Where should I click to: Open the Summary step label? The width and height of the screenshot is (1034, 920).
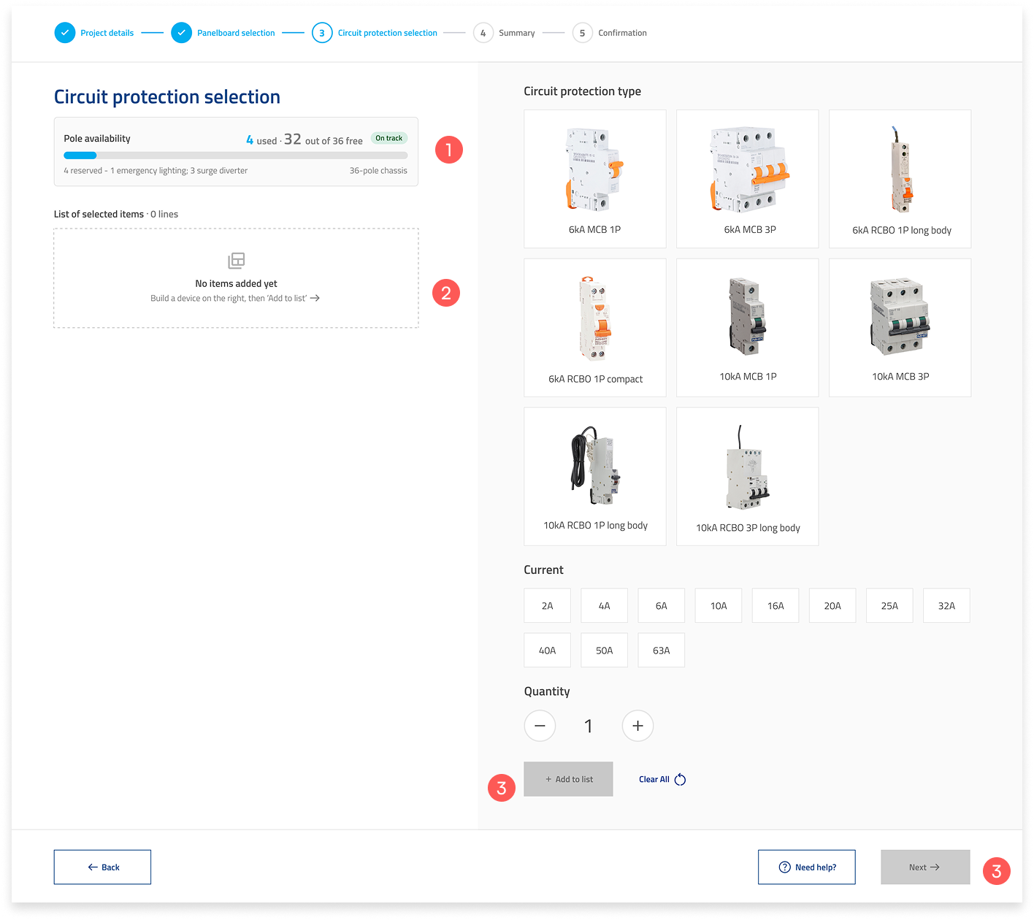click(517, 33)
